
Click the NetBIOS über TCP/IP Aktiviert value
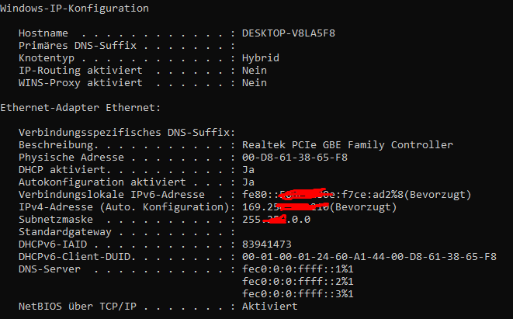270,307
